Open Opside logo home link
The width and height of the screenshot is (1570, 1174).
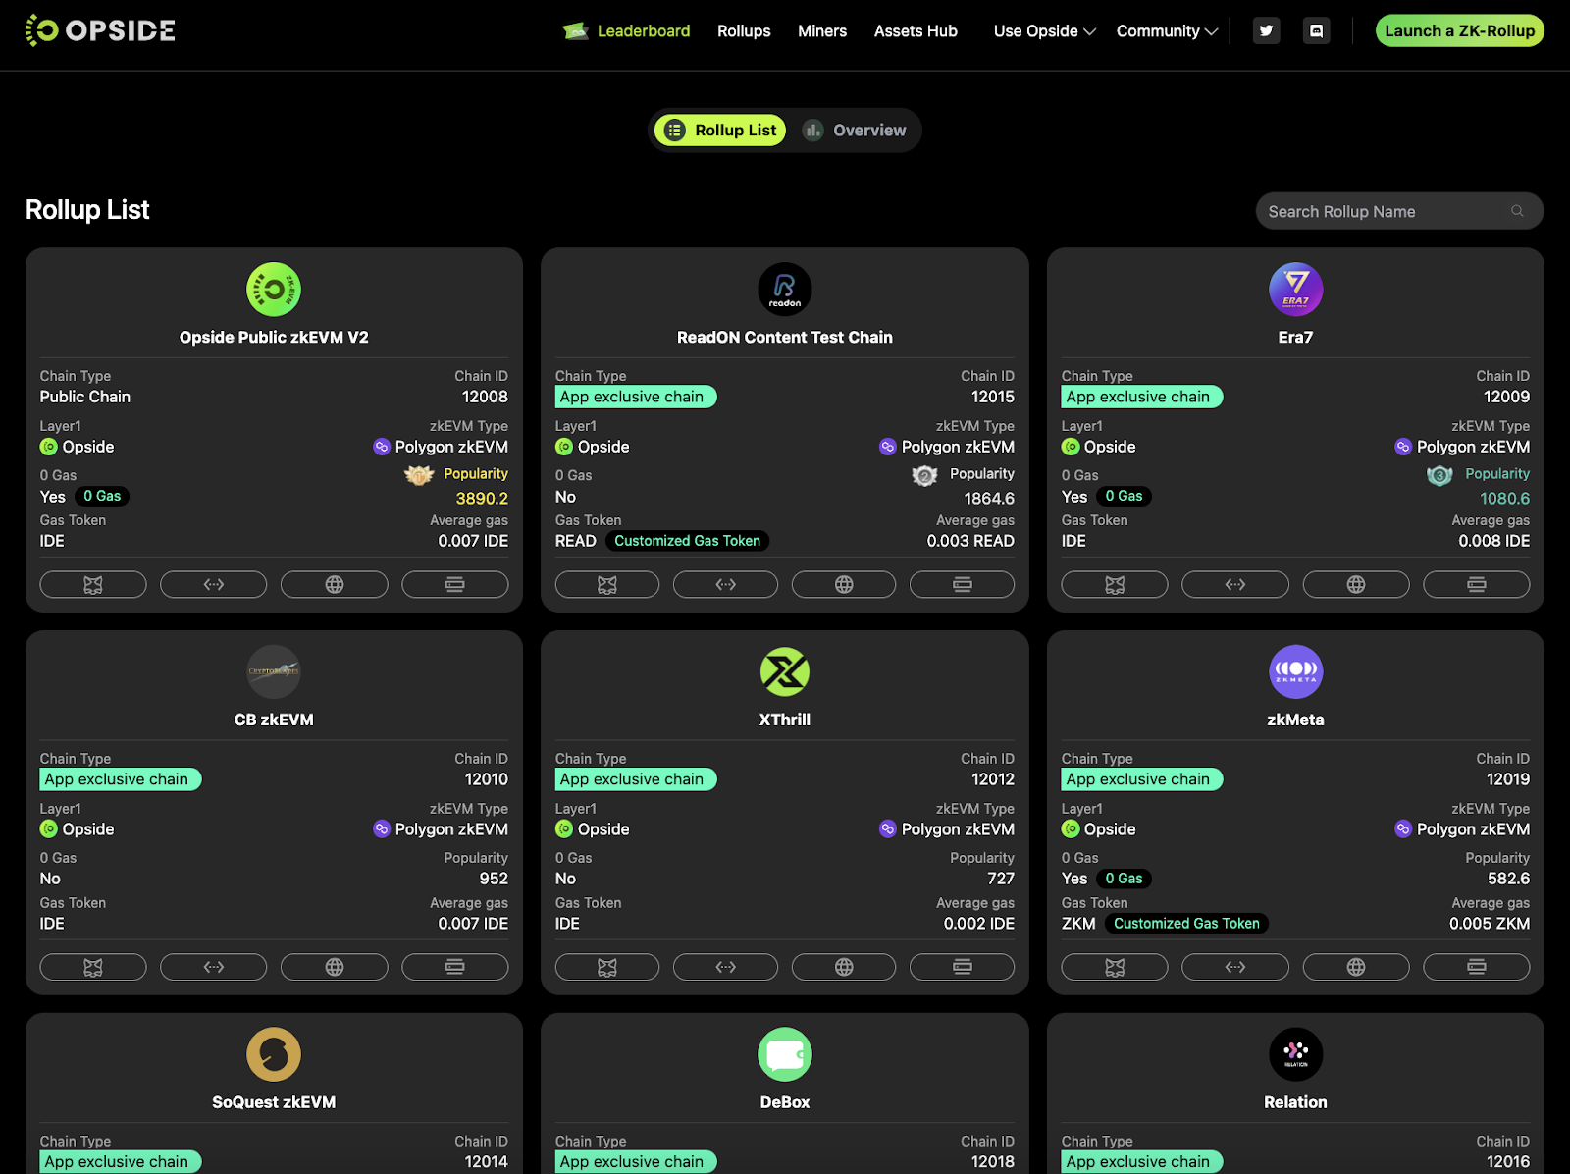point(100,30)
